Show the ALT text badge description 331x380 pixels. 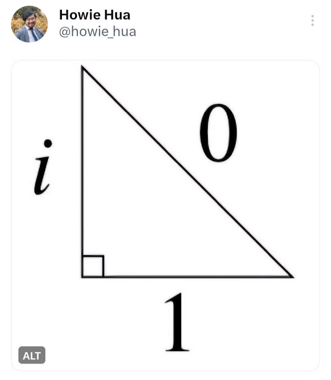[x=32, y=355]
